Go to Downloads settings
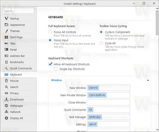This screenshot has width=159, height=132. [x=18, y=99]
